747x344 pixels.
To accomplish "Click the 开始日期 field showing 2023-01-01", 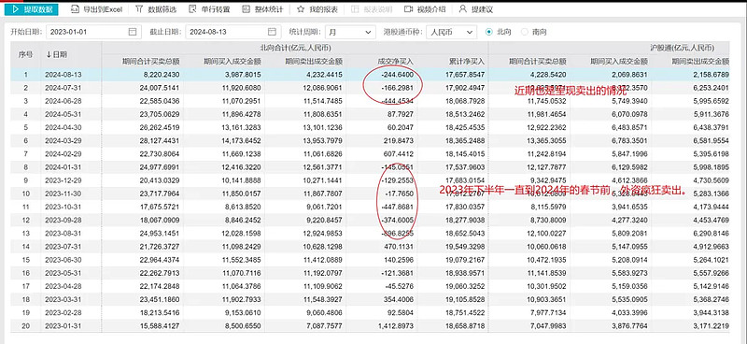I will tap(93, 32).
